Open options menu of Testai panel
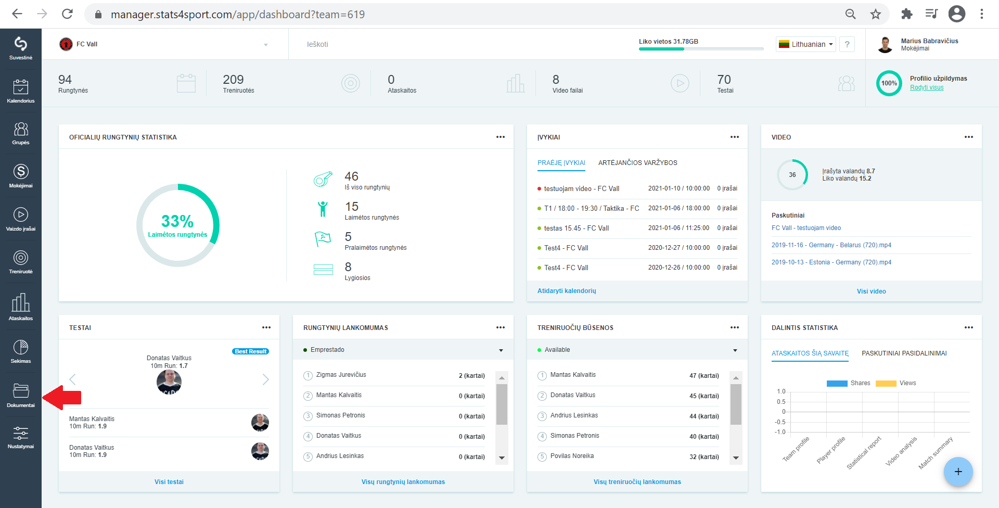 coord(266,327)
